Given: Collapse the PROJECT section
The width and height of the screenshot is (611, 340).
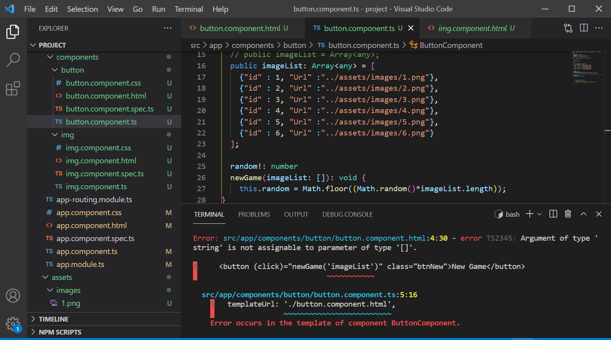Looking at the screenshot, I should tap(104, 45).
